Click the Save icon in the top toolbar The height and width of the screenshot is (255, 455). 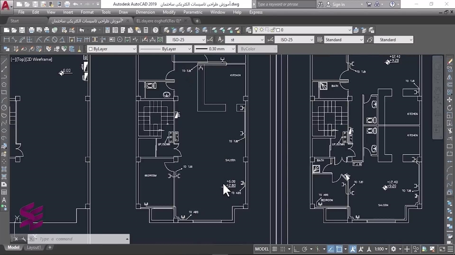[x=22, y=30]
